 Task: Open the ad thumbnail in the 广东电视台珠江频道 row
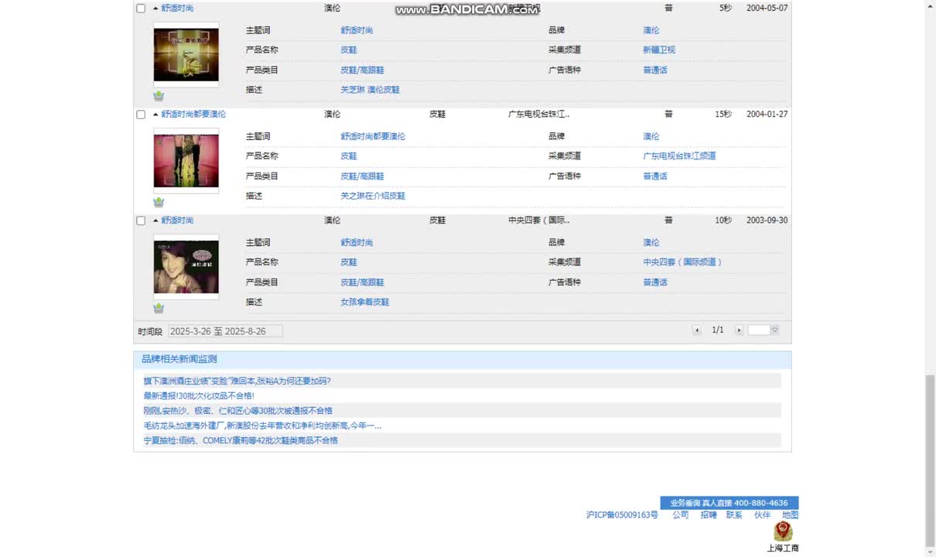pos(186,160)
